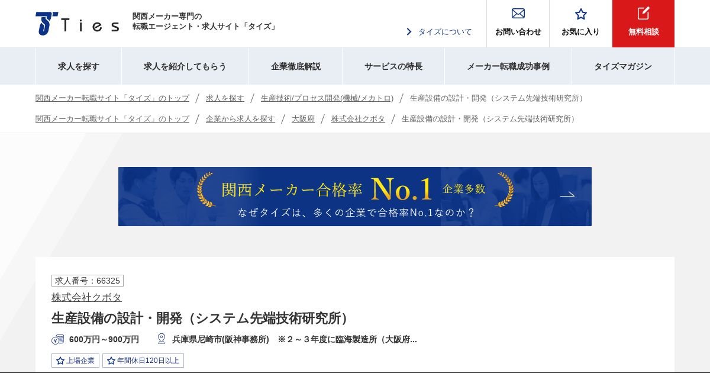
Task: Click the tagline 関西メーカー専門の転職エージェント
Action: tap(205, 21)
